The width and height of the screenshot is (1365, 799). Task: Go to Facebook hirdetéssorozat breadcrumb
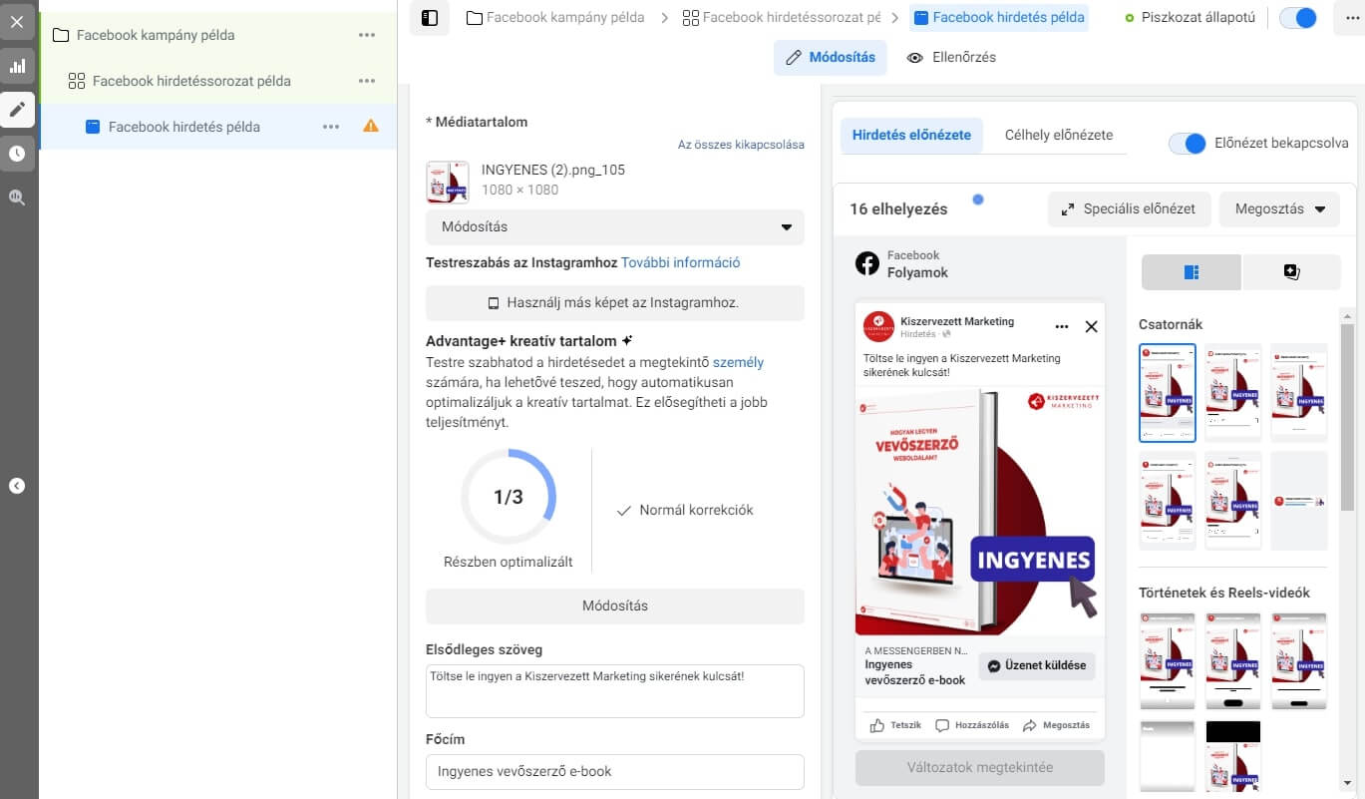point(783,18)
